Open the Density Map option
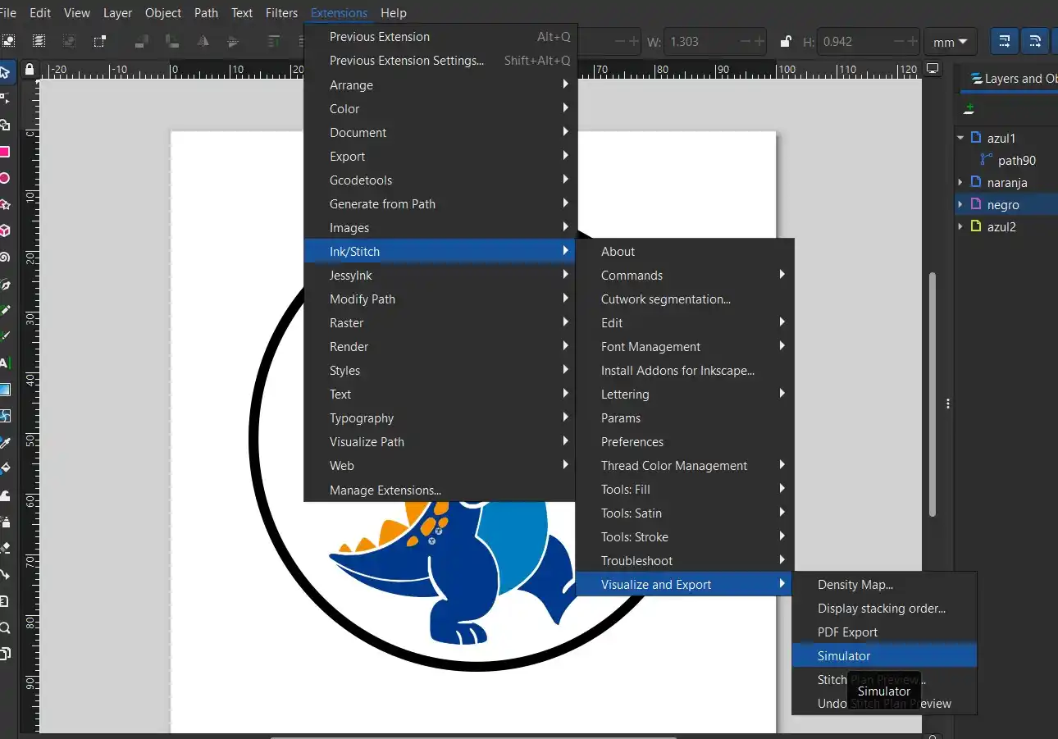Image resolution: width=1058 pixels, height=739 pixels. coord(884,585)
